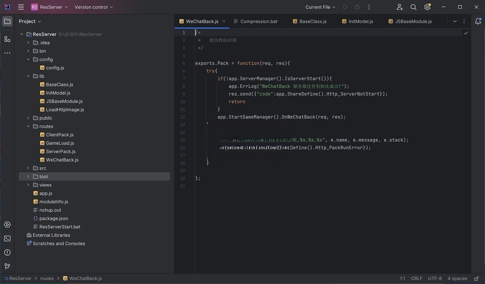485x284 pixels.
Task: Open the Code With Me icon
Action: (400, 7)
